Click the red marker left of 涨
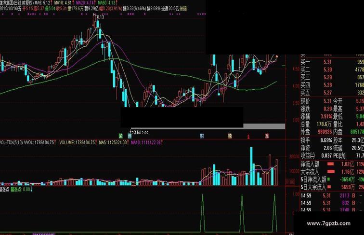Viewport: 364px width, 235px height. pos(248,137)
